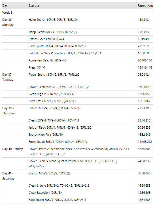The image size is (155, 204).
Task: Select the Clean High Pull exercise cell
Action: (x=80, y=94)
